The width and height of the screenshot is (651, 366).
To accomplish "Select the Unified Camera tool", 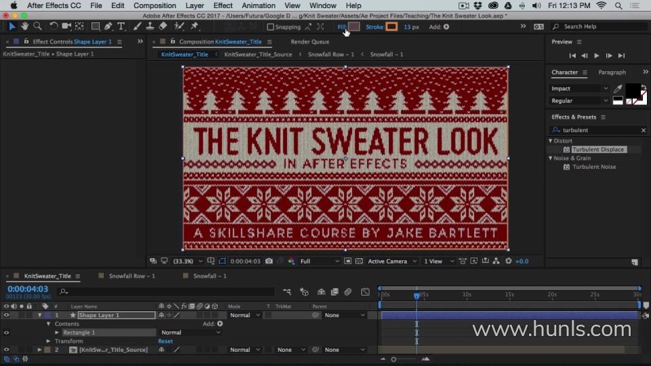I will (66, 26).
